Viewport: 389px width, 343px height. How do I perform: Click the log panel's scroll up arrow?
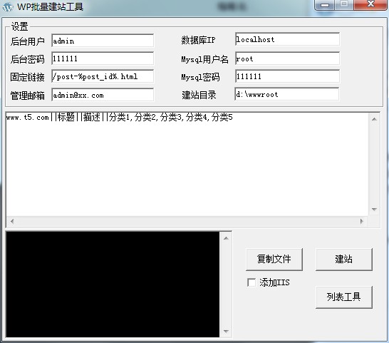click(226, 238)
